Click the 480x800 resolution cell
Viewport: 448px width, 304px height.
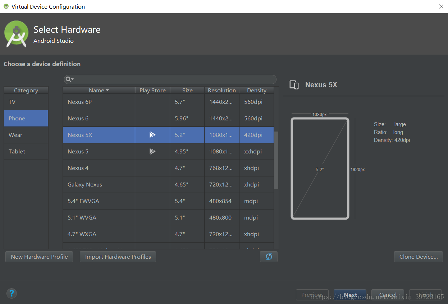(222, 218)
